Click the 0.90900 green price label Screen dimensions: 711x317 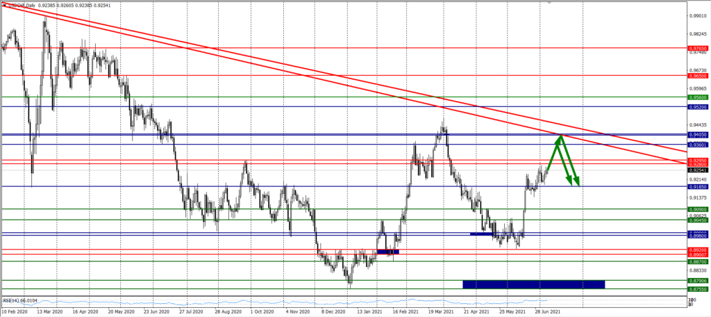click(697, 209)
